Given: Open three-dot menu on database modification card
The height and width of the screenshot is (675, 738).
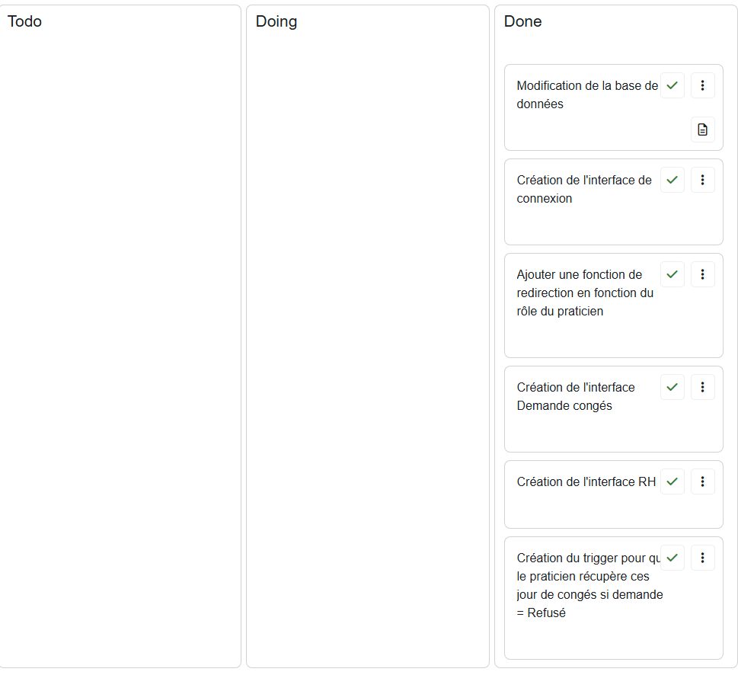Looking at the screenshot, I should [x=702, y=85].
